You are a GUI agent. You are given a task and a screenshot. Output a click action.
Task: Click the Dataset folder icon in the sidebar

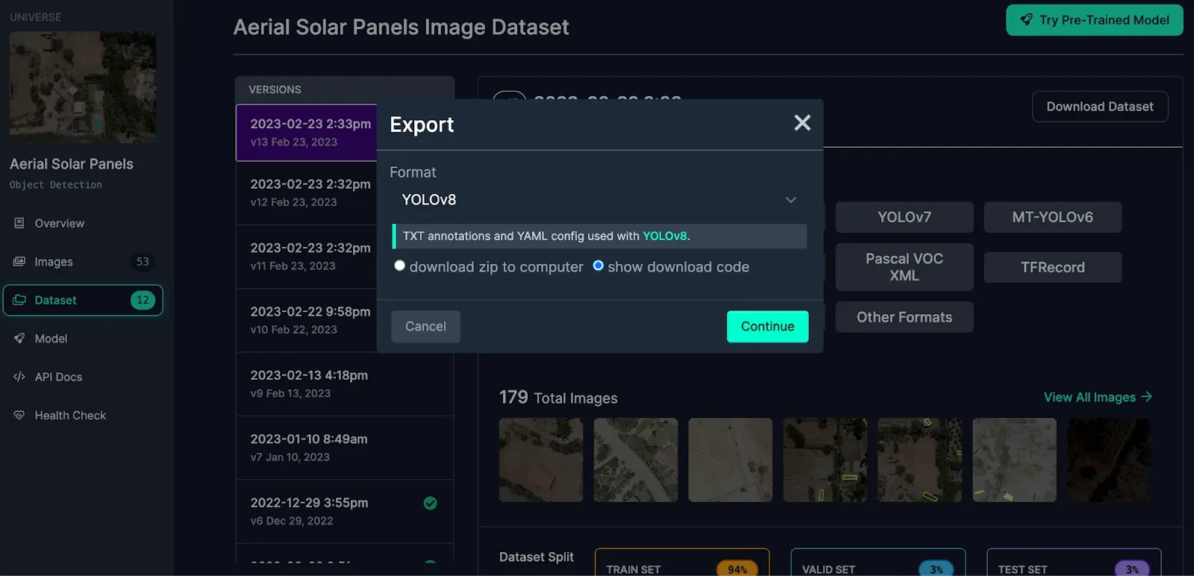click(x=19, y=300)
